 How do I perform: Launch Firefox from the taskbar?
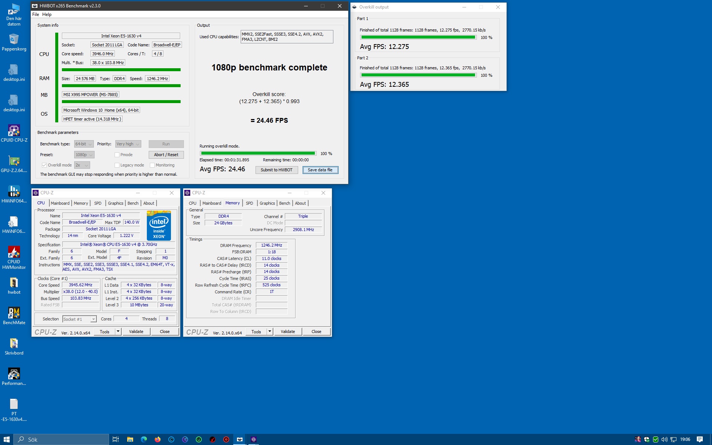(x=158, y=439)
